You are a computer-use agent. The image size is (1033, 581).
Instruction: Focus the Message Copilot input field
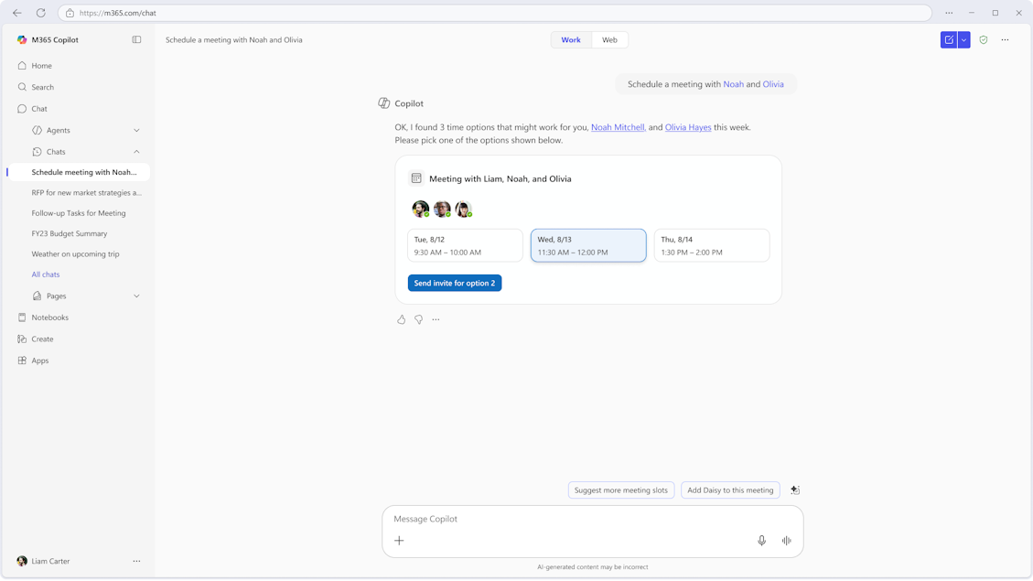click(567, 519)
